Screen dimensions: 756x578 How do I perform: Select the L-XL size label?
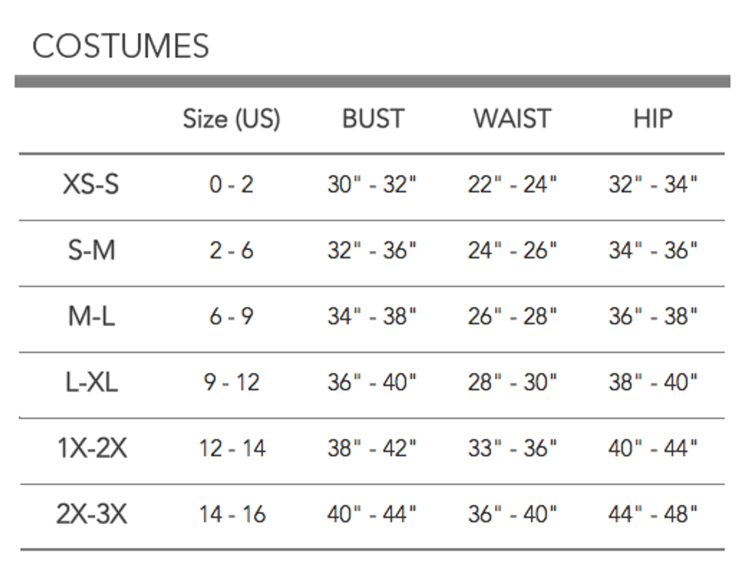91,383
